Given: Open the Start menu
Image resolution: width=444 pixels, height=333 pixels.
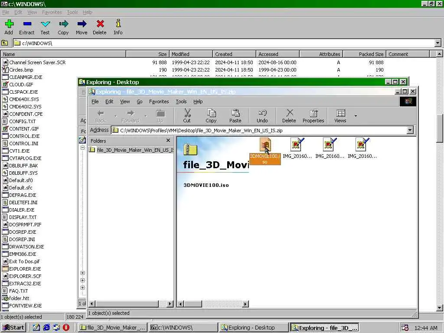Looking at the screenshot, I should (x=13, y=327).
